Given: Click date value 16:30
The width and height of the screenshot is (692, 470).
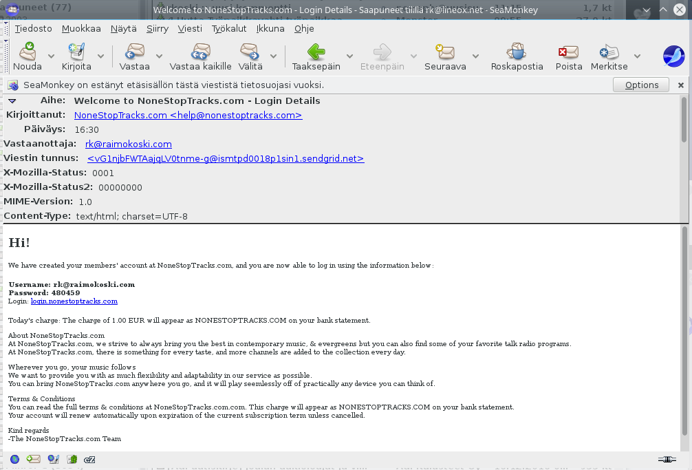Looking at the screenshot, I should pos(87,130).
